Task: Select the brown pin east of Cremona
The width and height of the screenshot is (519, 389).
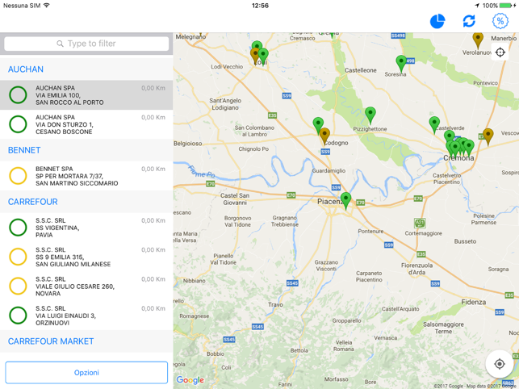Action: [x=488, y=136]
